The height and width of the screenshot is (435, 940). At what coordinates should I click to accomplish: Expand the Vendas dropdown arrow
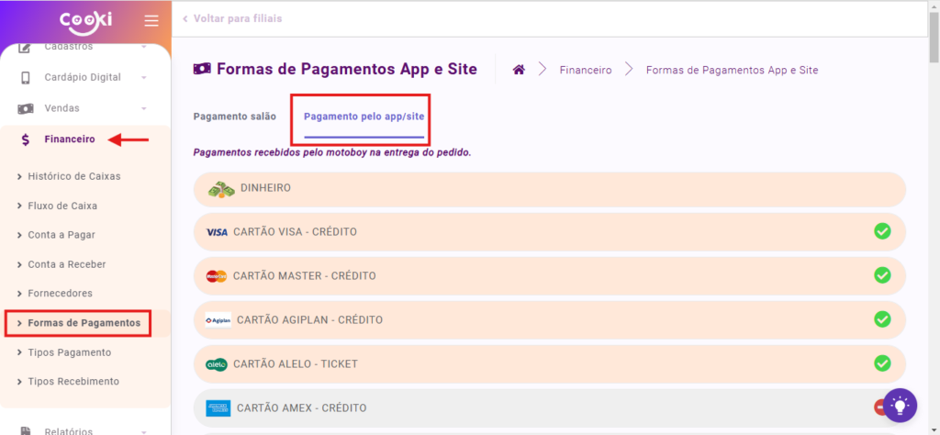[144, 109]
